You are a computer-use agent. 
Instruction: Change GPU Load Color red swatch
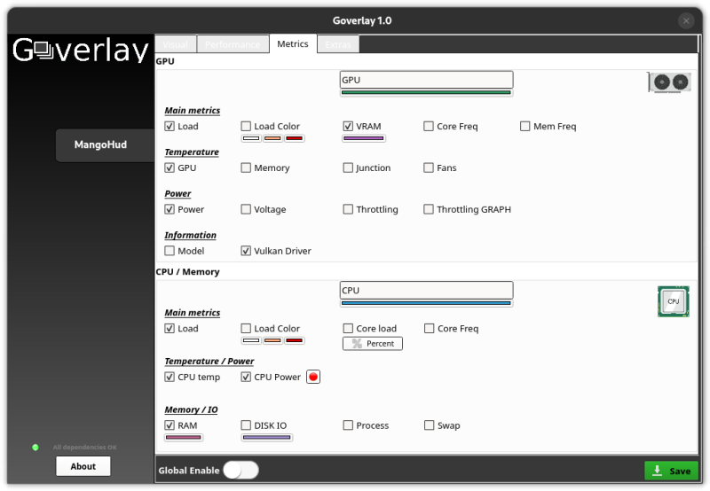pos(295,138)
